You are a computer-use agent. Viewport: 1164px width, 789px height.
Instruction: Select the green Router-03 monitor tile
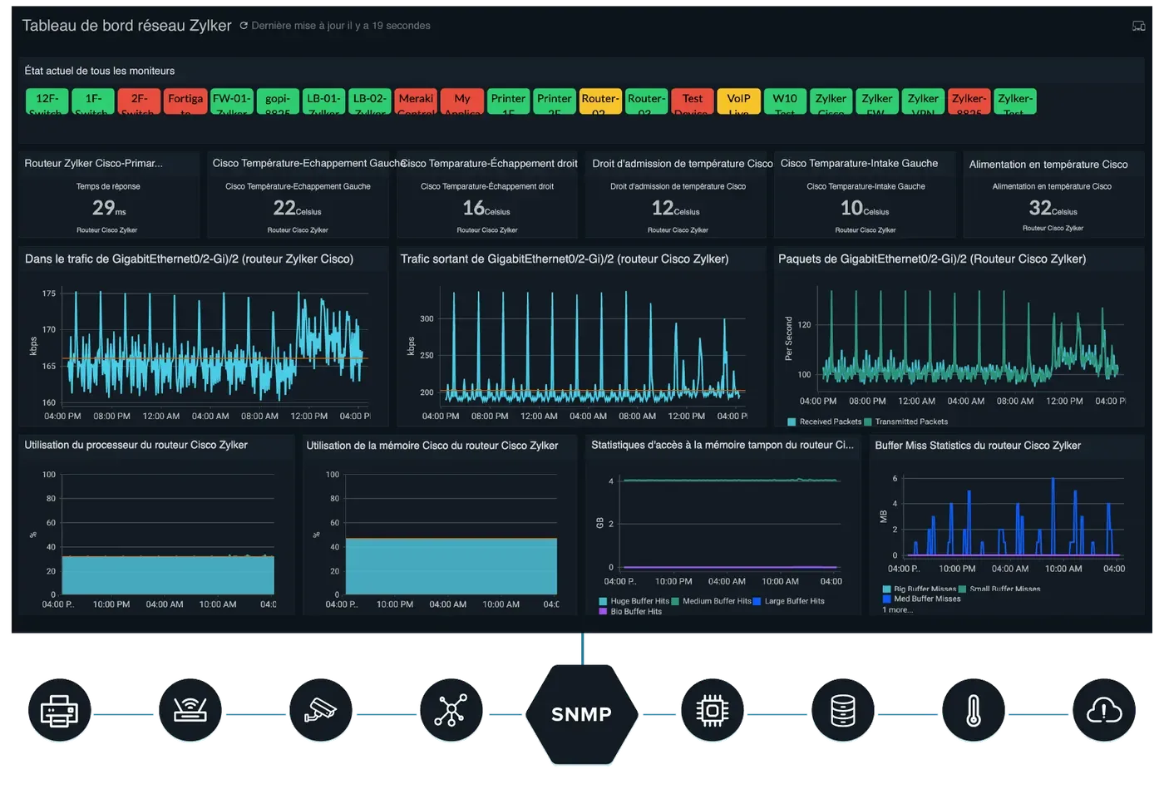(x=647, y=101)
